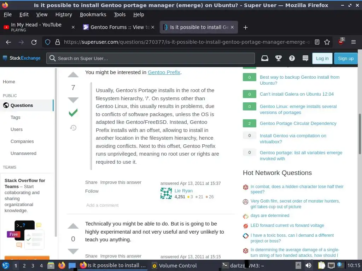
Task: Go to Home in the left sidebar
Action: coord(9,82)
